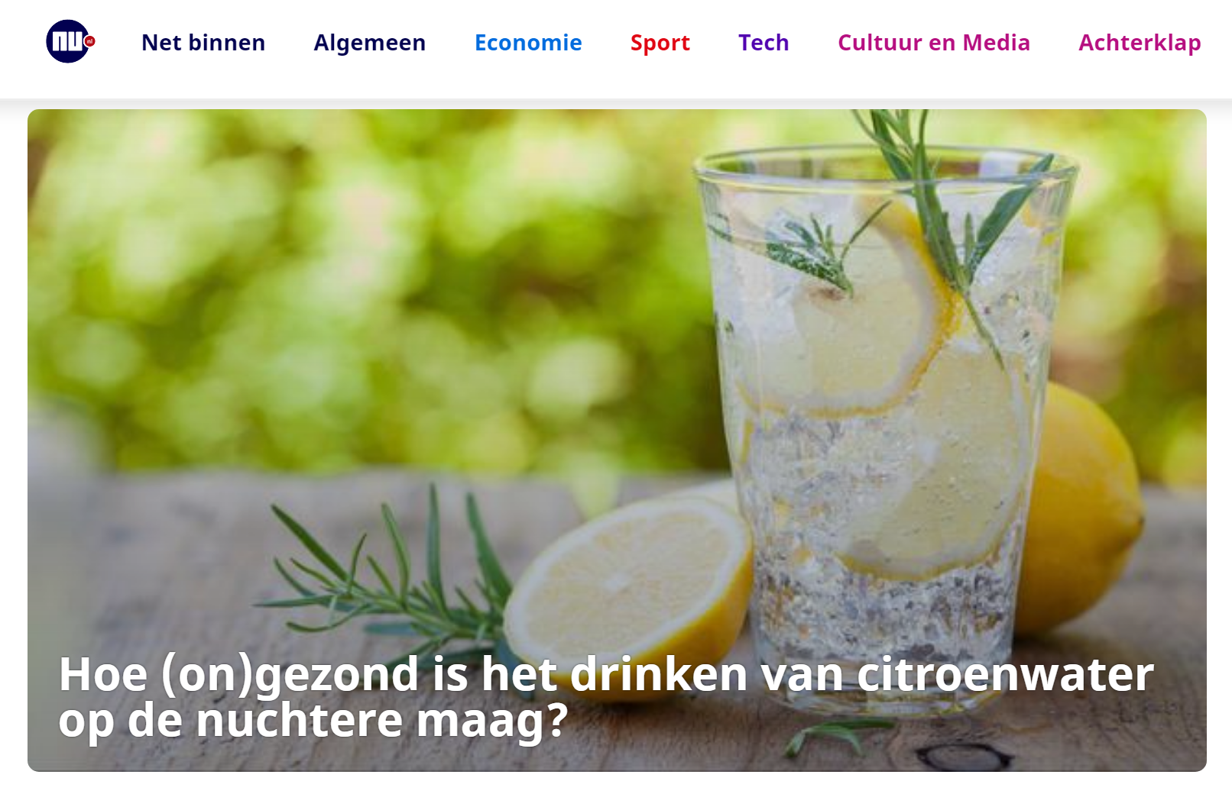Open the citroenwater article headline

coord(606,697)
